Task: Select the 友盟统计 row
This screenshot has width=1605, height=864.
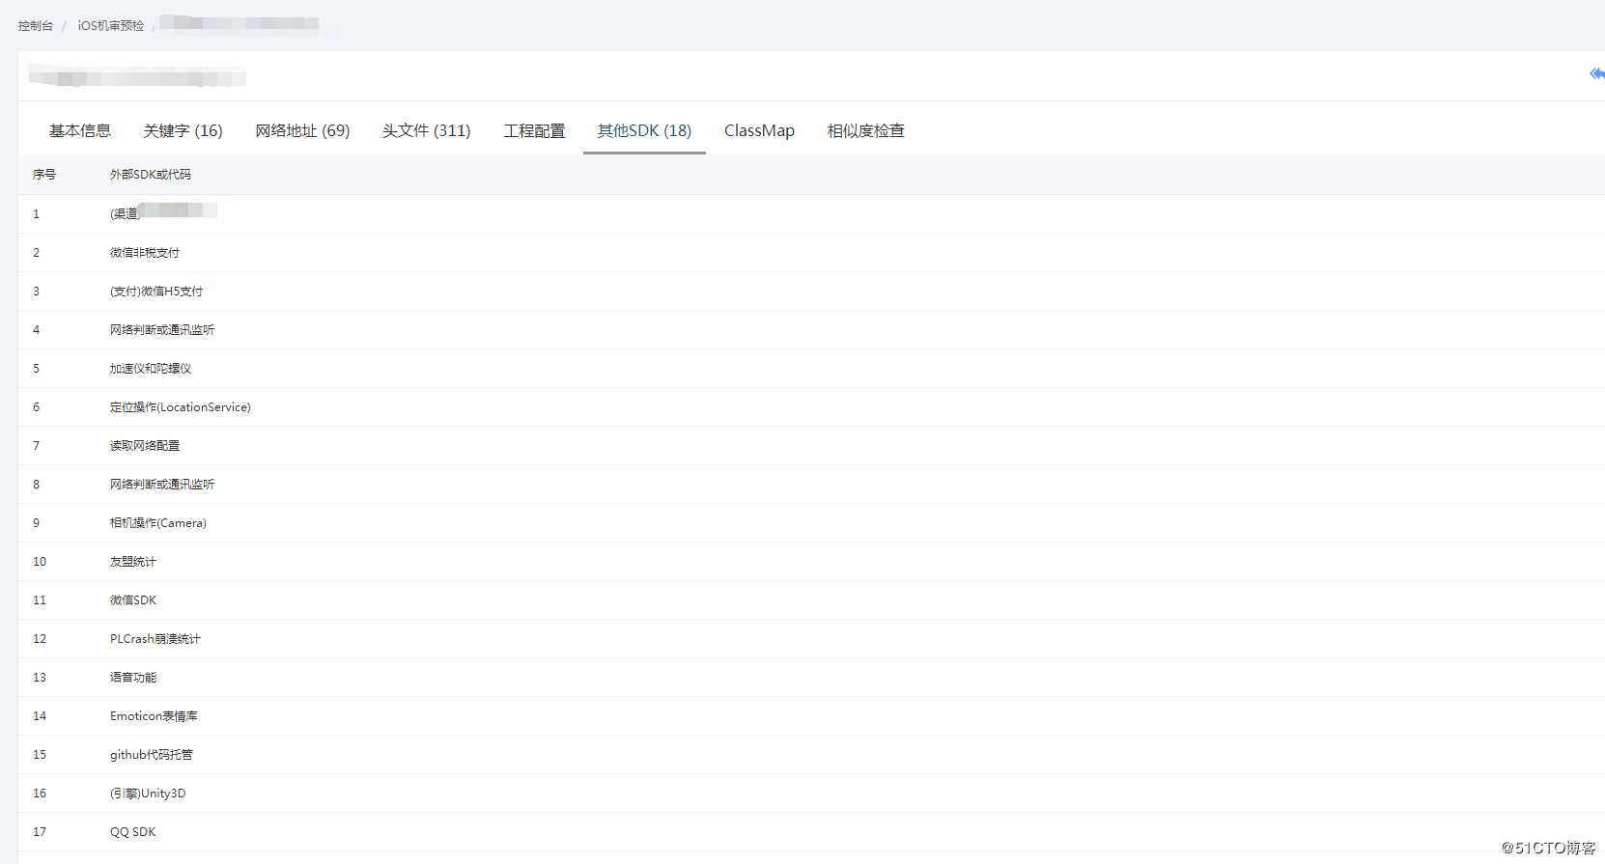Action: 811,562
